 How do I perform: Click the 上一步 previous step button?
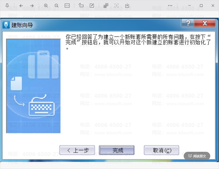point(77,150)
